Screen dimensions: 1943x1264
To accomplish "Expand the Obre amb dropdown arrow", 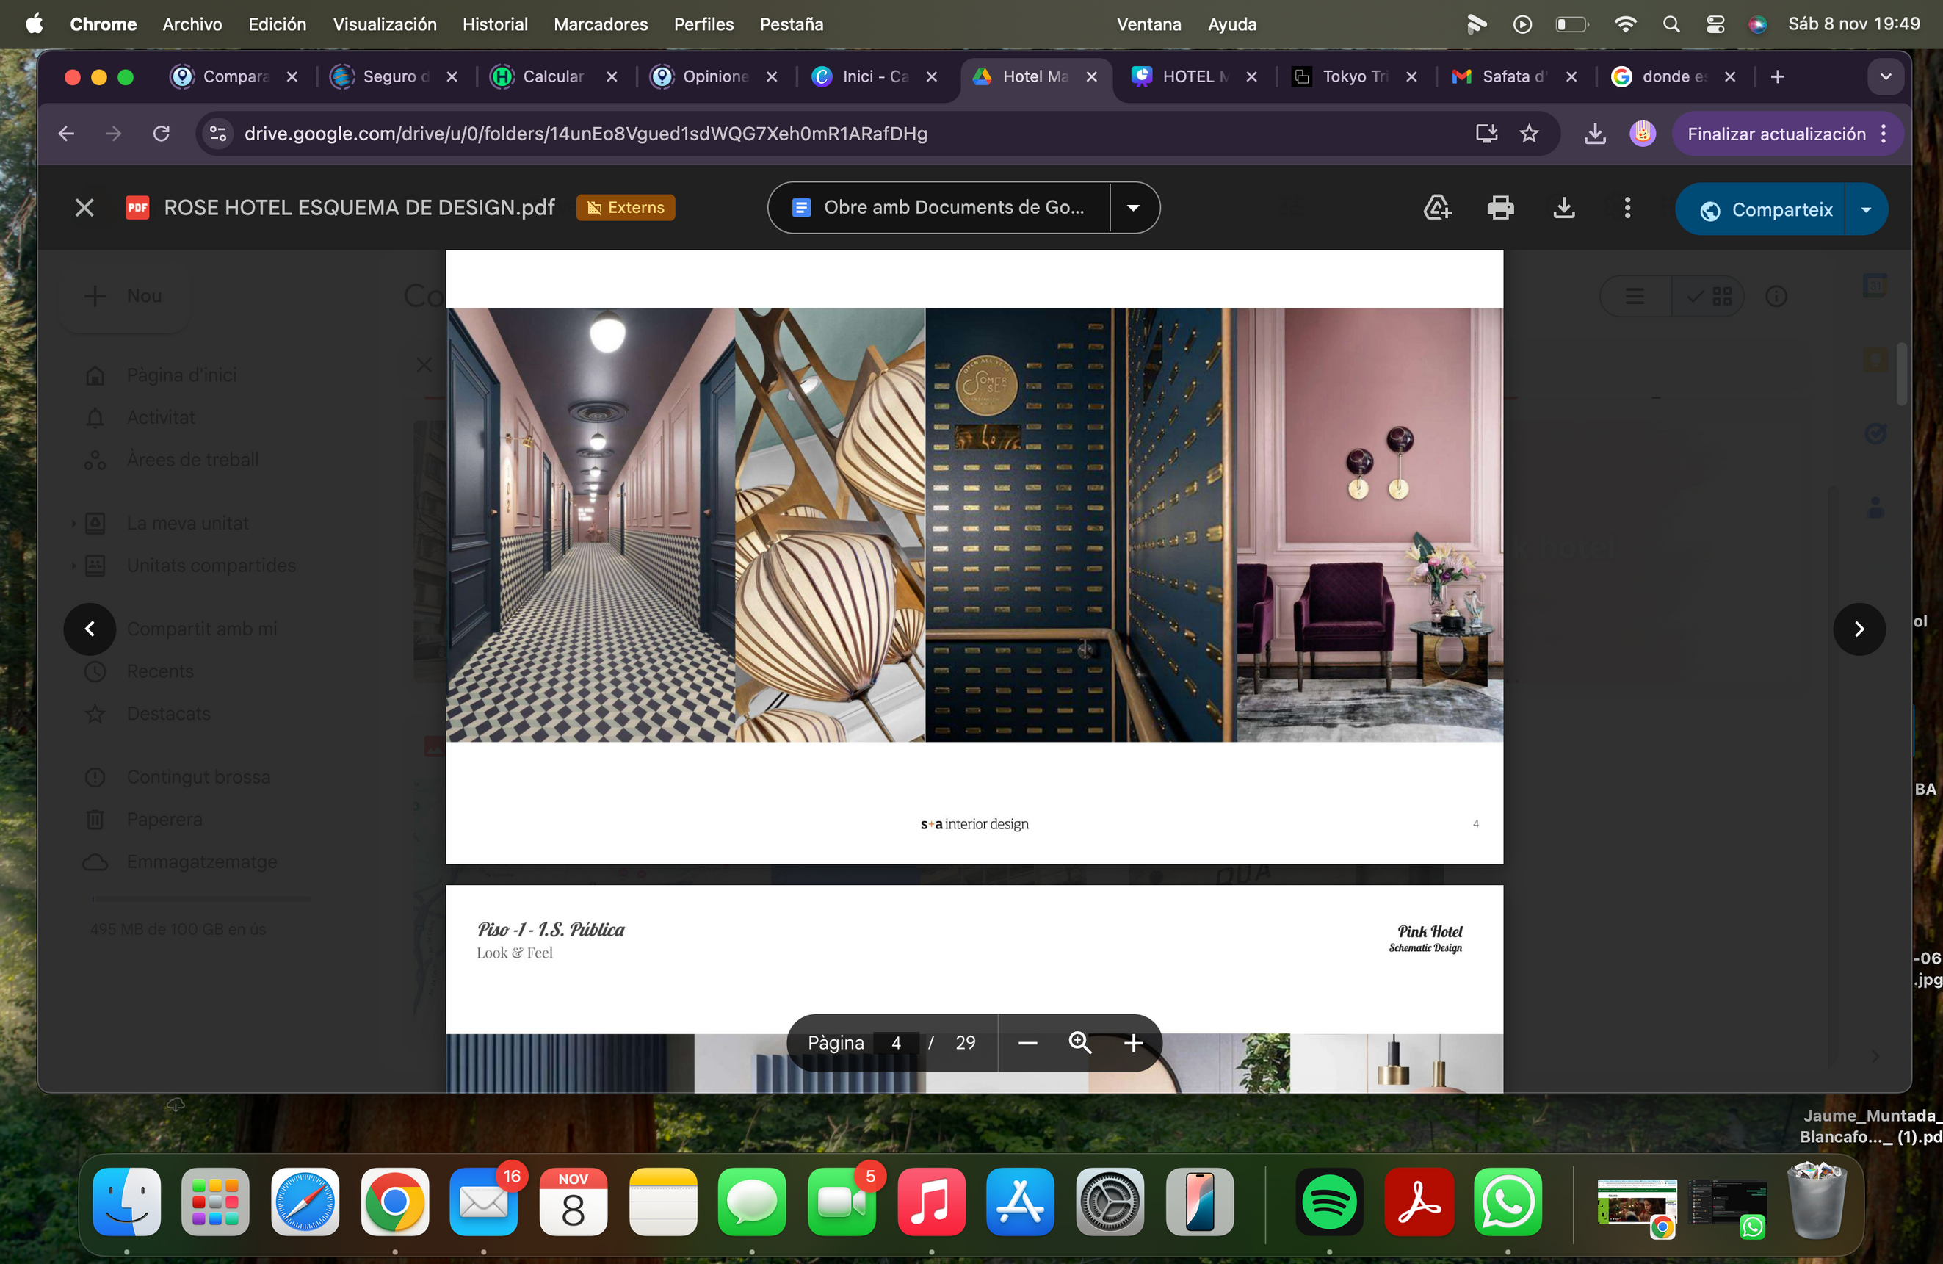I will [1133, 208].
